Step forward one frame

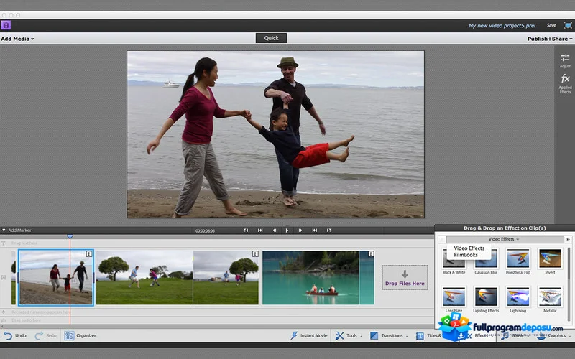pyautogui.click(x=300, y=230)
